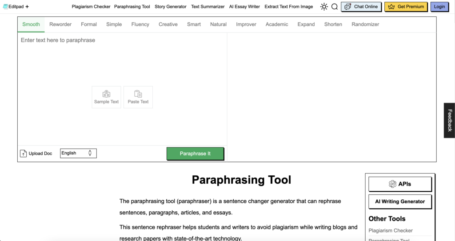Click the AI Writing Generator button
This screenshot has height=241, width=455.
tap(400, 201)
